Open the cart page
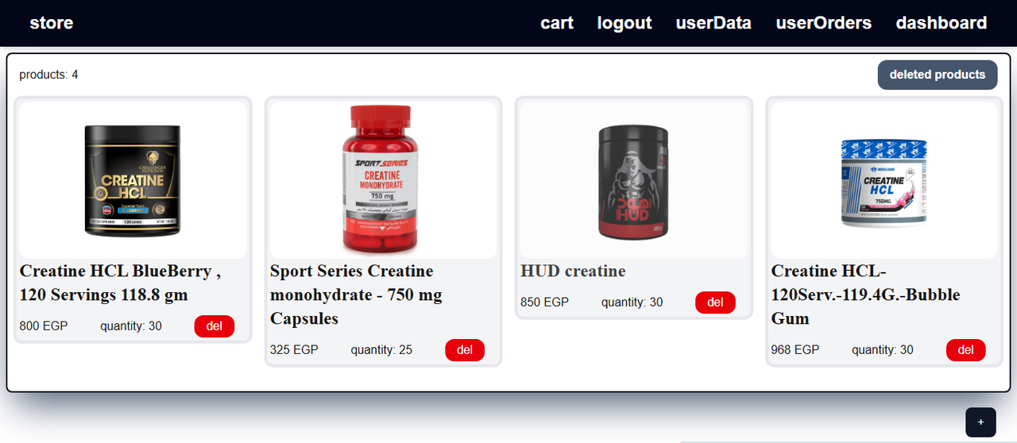Viewport: 1017px width, 443px height. click(557, 23)
